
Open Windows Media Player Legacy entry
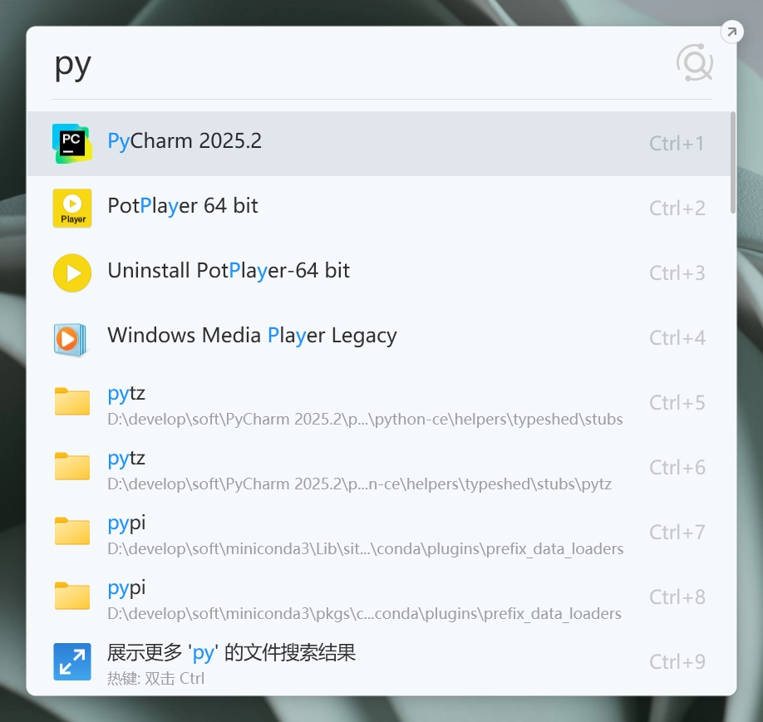pos(379,337)
